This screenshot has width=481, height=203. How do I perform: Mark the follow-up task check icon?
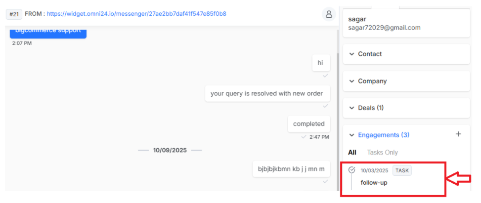tap(352, 169)
